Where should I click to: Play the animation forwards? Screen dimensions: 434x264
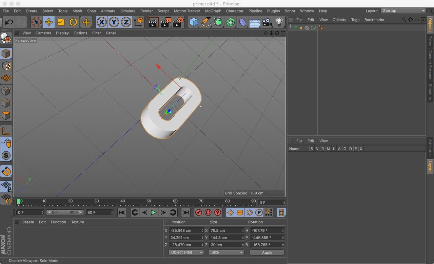click(x=154, y=212)
